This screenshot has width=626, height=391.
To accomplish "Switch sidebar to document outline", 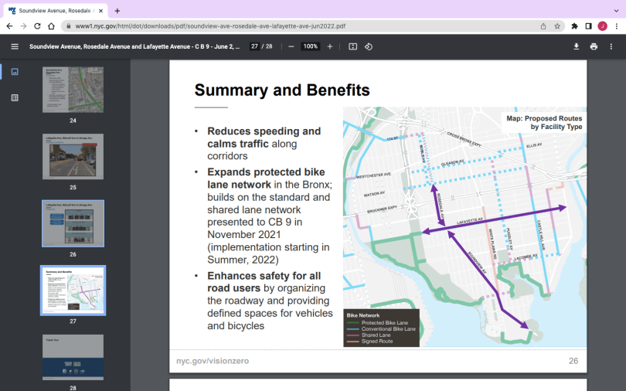I will point(15,97).
